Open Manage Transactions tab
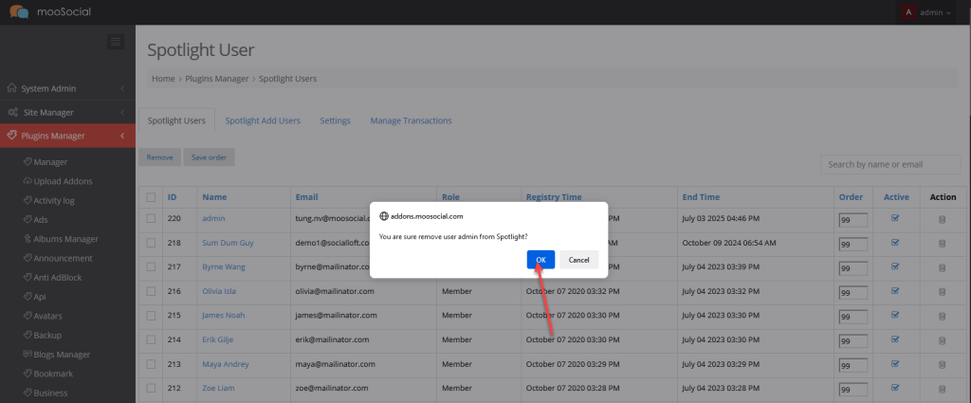Viewport: 971px width, 403px height. pyautogui.click(x=412, y=120)
